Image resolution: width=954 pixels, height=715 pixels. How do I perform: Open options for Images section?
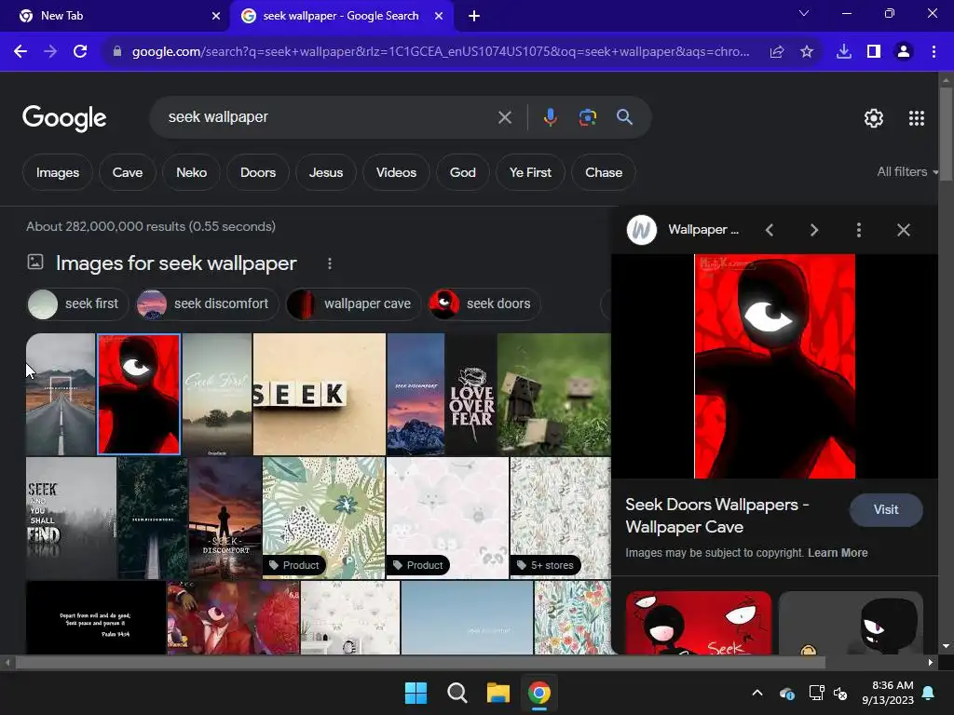tap(330, 263)
